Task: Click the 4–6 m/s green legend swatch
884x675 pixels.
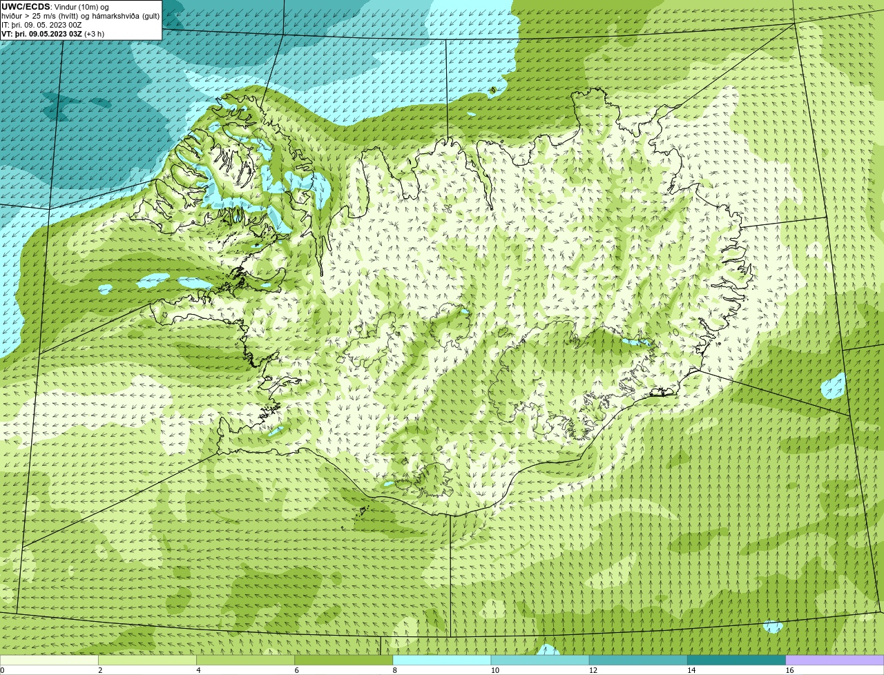Action: [x=245, y=661]
